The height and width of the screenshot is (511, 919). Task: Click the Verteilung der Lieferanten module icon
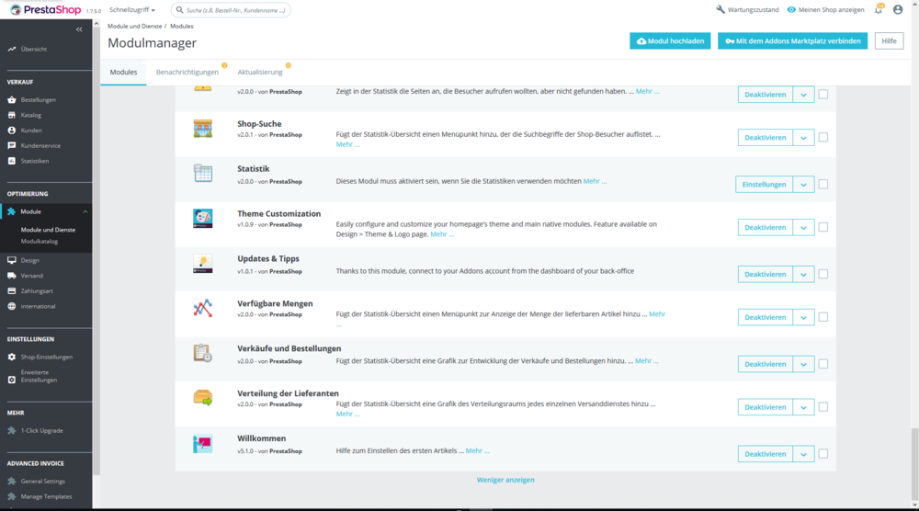point(203,398)
